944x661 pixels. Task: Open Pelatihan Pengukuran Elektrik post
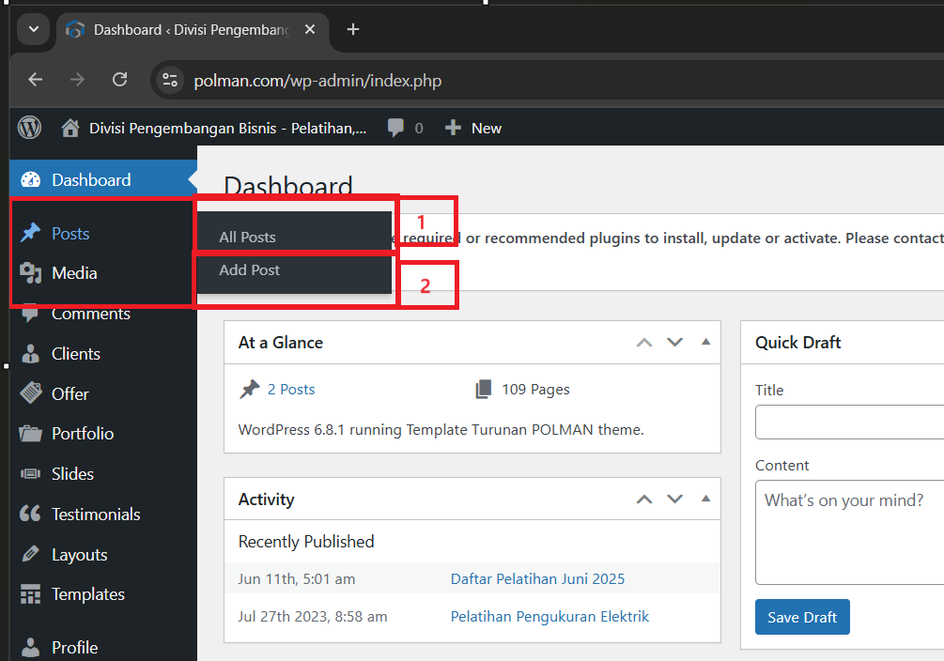point(549,617)
